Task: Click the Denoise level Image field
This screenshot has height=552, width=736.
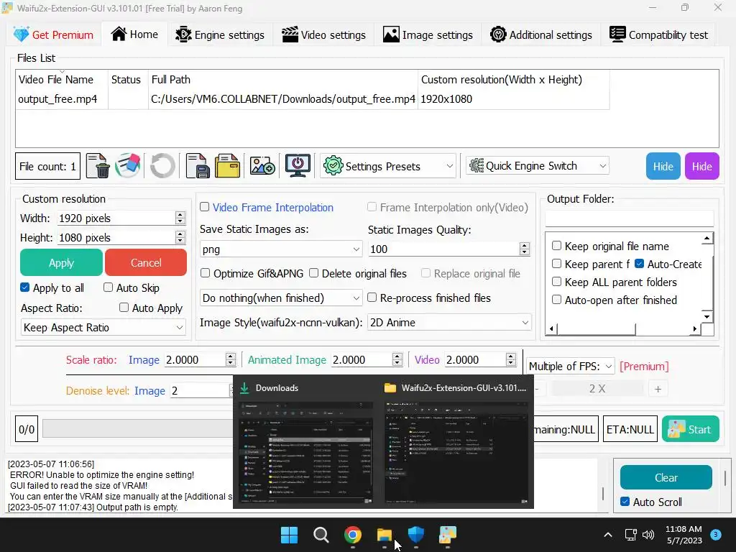Action: 201,390
